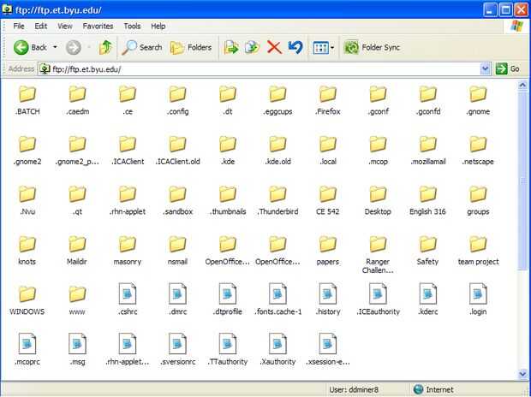531x397 pixels.
Task: Select the .gnome folder
Action: [x=478, y=100]
